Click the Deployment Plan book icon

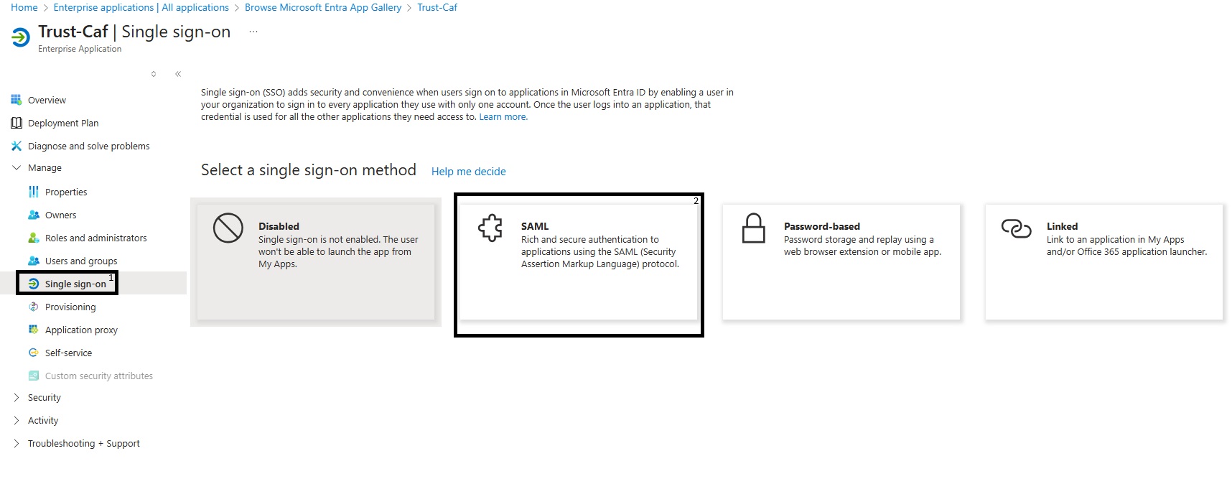17,123
